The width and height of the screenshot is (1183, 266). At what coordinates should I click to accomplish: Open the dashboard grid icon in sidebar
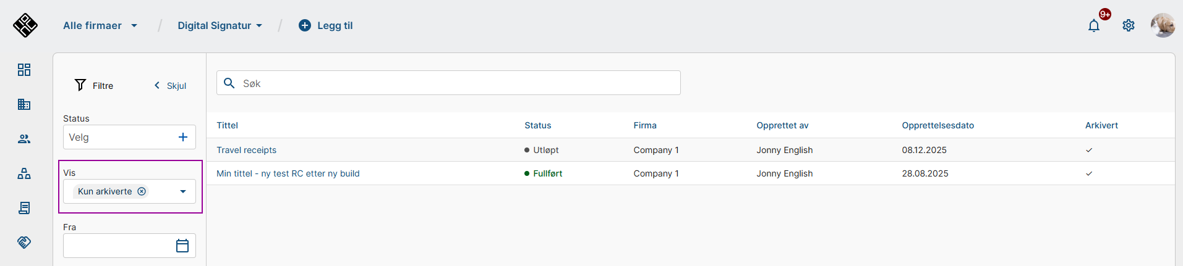(24, 70)
